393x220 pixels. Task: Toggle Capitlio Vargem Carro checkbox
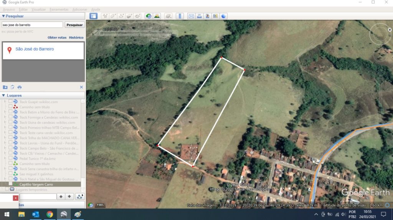pyautogui.click(x=10, y=184)
